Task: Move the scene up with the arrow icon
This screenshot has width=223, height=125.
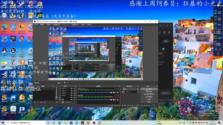Action: [x=41, y=102]
